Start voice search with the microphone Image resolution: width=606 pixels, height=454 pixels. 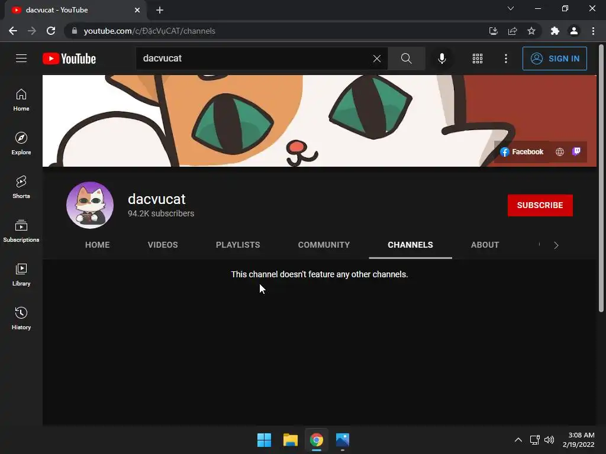pos(441,59)
